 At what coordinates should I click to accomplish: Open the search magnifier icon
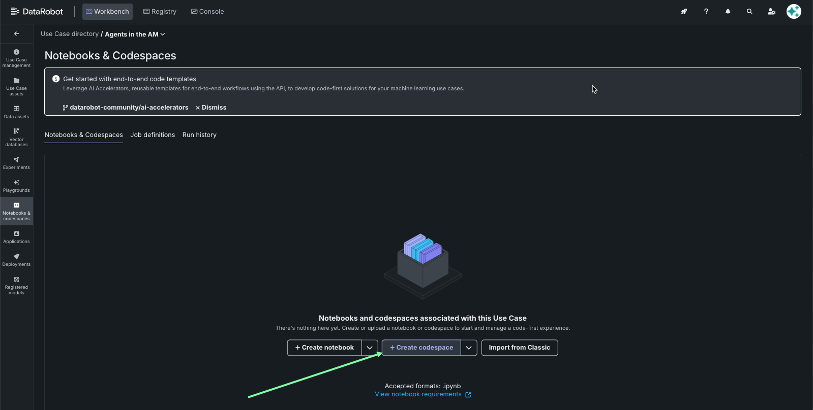tap(749, 12)
